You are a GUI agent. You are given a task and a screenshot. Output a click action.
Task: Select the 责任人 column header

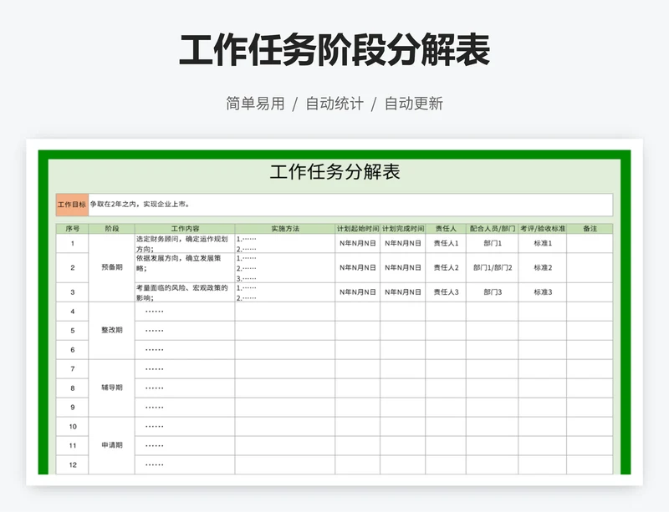[446, 229]
